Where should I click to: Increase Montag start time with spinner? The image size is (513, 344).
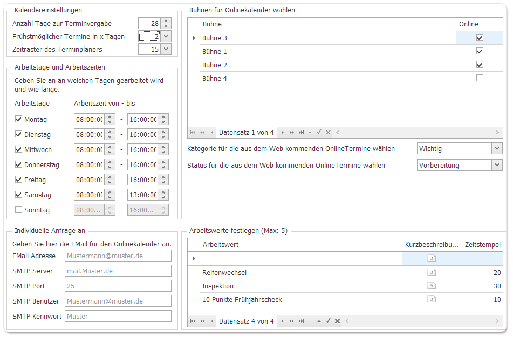pyautogui.click(x=110, y=116)
